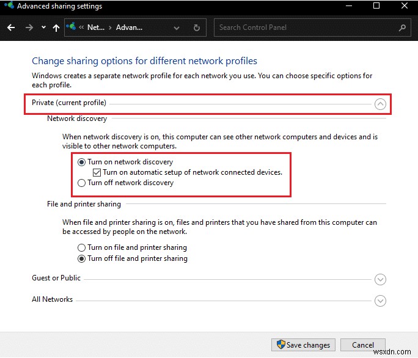The width and height of the screenshot is (418, 358).
Task: Click the 'Advan...' breadcrumb segment
Action: [129, 27]
